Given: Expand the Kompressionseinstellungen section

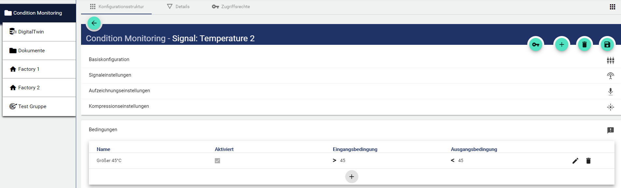Looking at the screenshot, I should [x=119, y=106].
